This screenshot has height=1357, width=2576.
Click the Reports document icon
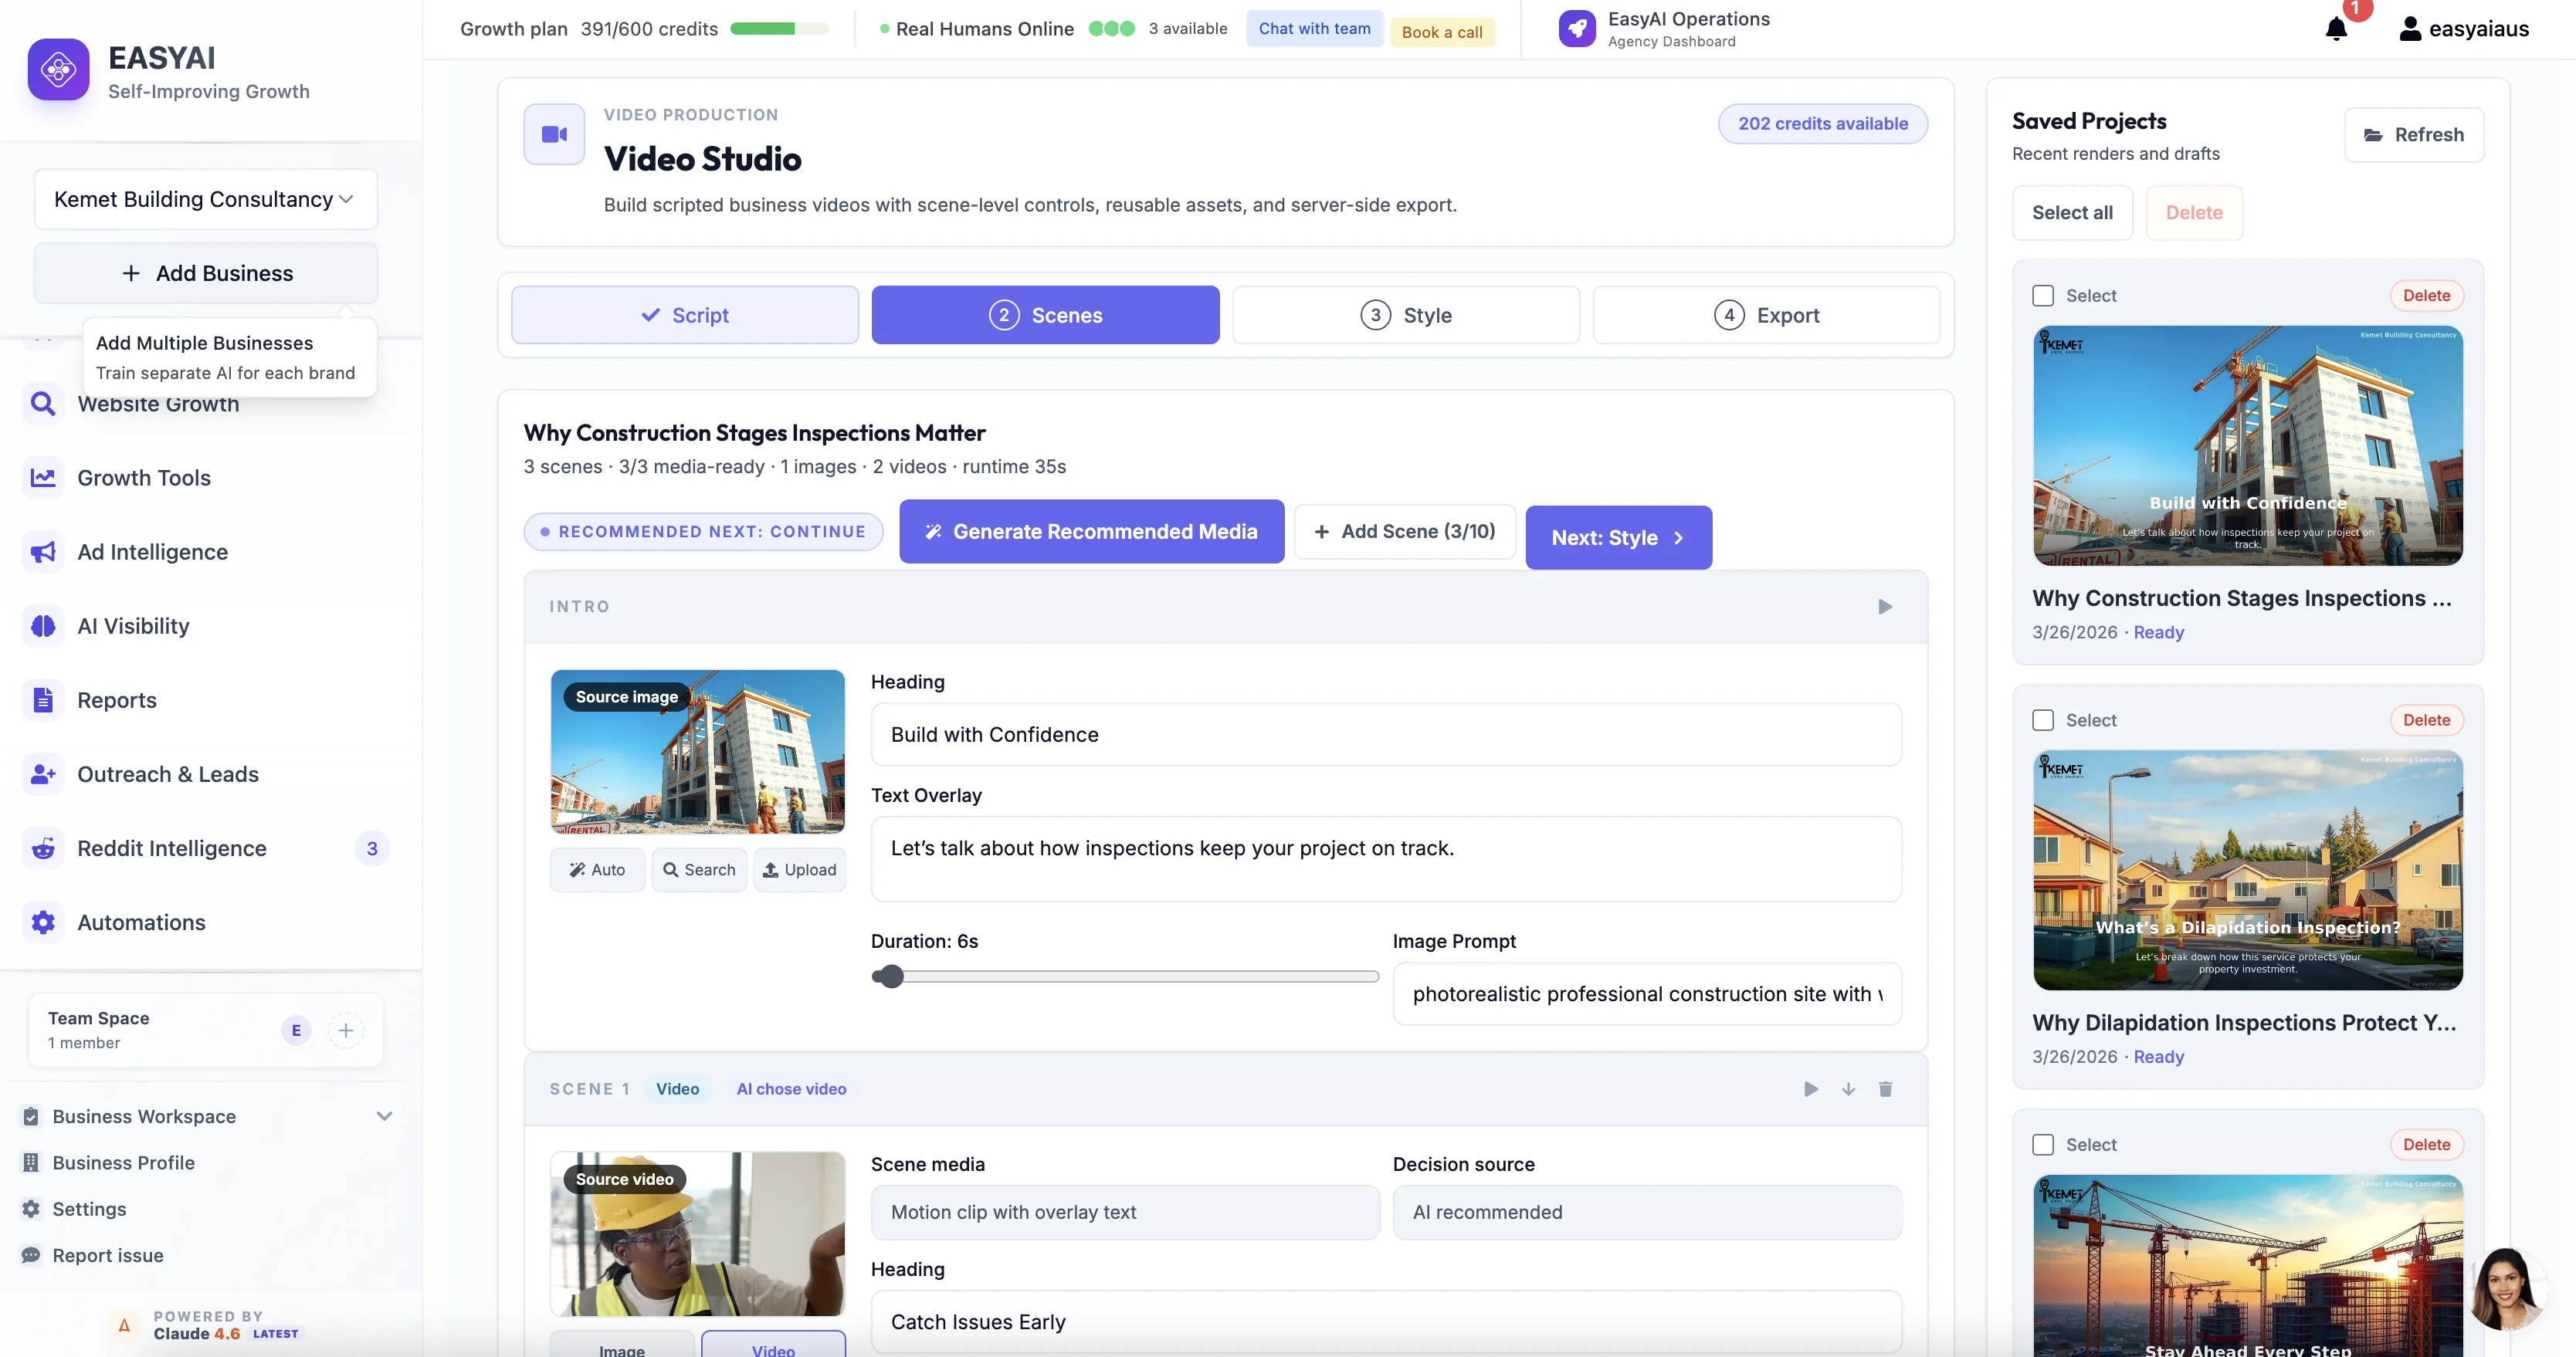[x=42, y=700]
